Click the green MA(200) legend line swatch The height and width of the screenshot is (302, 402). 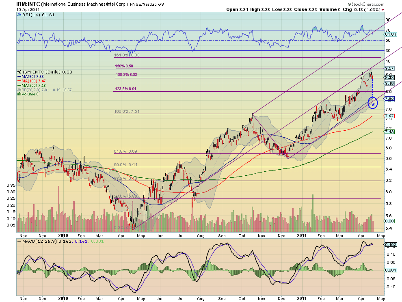click(19, 85)
